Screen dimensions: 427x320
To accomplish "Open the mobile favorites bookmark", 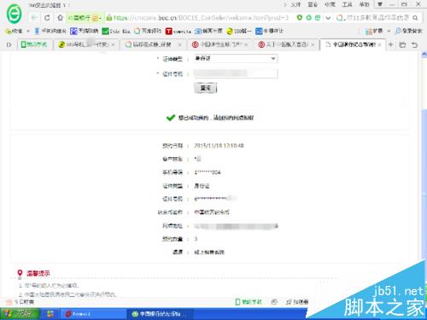I will click(x=50, y=31).
